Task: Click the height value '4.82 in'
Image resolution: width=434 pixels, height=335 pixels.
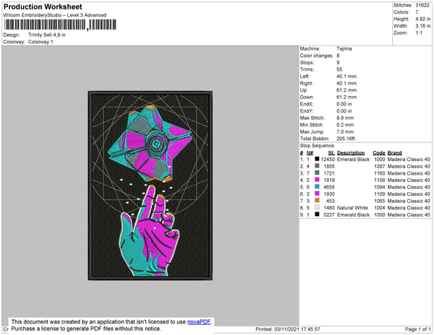Action: click(x=423, y=19)
